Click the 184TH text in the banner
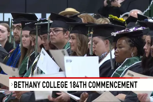Viewport: 153px width, 102px height. pyautogui.click(x=78, y=85)
